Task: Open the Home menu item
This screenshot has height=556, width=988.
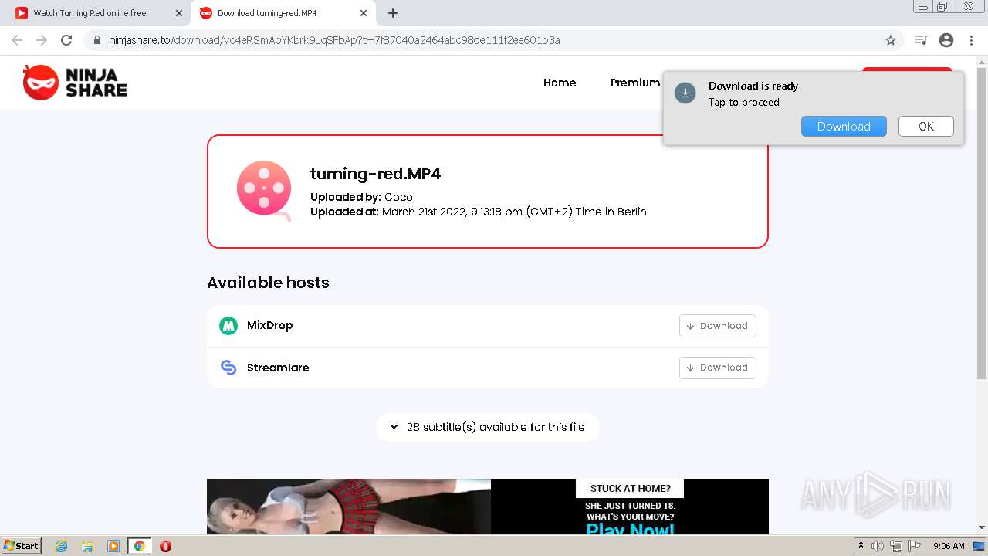Action: 560,83
